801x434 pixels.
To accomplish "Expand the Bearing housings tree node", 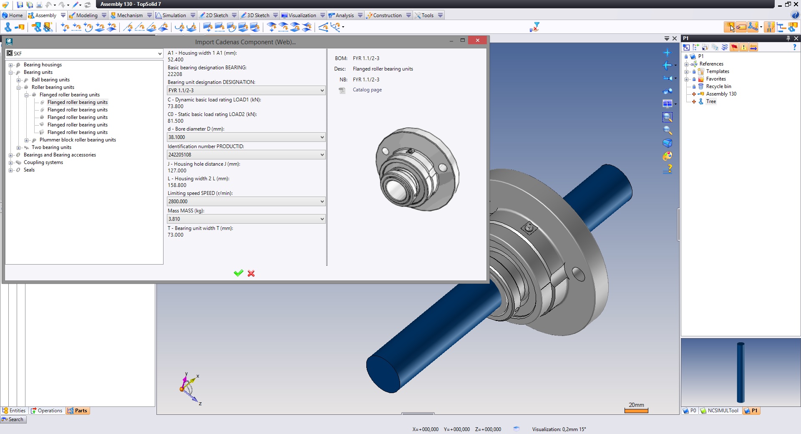I will [11, 65].
